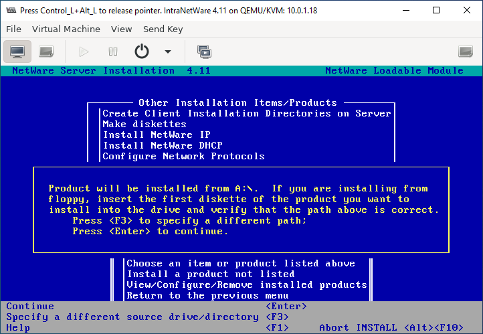The width and height of the screenshot is (483, 334).
Task: Click Specify a different source drive/directory
Action: pos(132,317)
